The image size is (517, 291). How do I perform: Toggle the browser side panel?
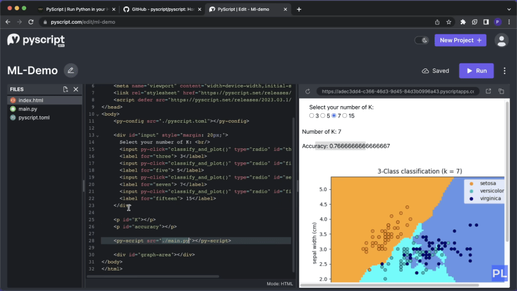[486, 22]
